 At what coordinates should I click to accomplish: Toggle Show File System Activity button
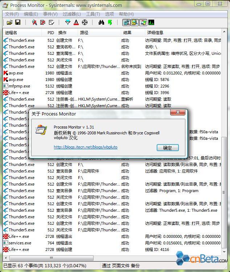point(135,23)
